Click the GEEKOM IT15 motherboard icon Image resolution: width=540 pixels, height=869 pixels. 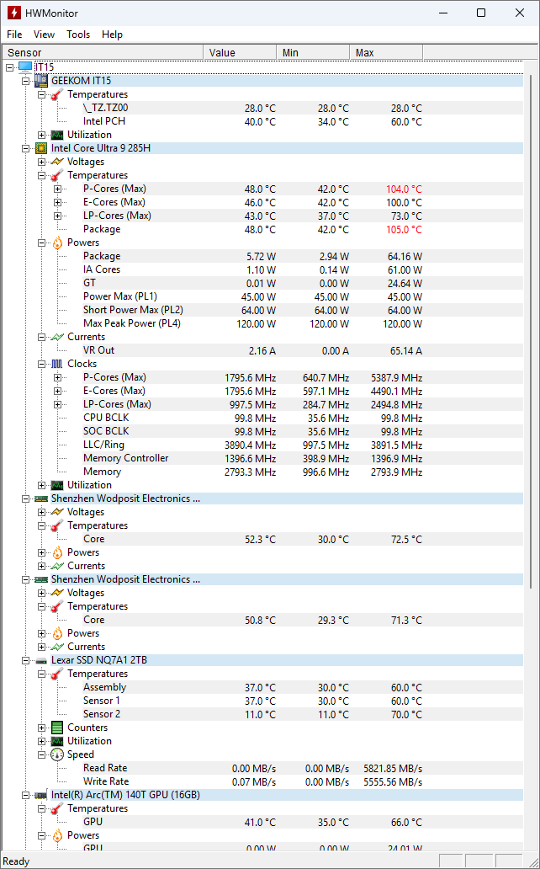coord(40,81)
